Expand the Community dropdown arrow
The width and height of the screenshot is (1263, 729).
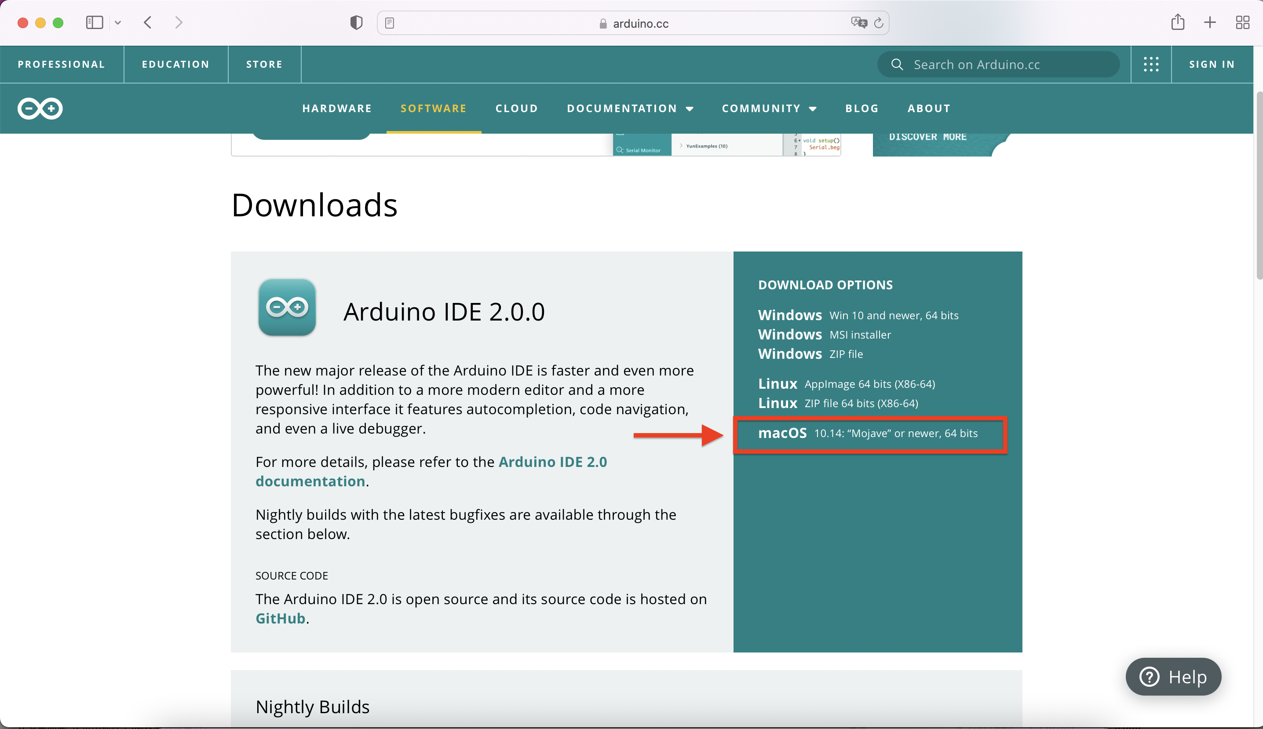812,109
